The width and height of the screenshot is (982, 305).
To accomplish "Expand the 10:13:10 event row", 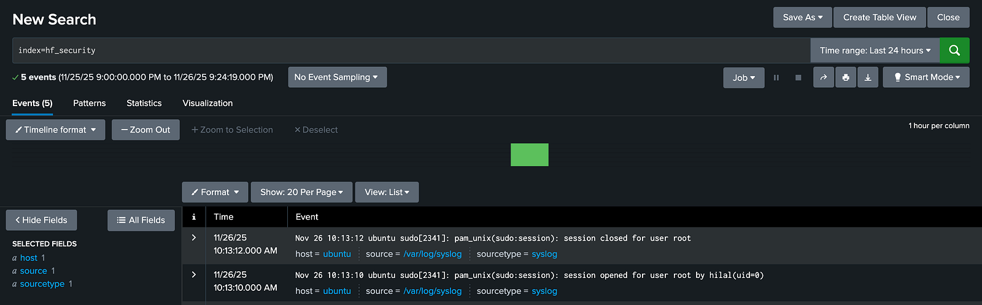I will pyautogui.click(x=194, y=274).
